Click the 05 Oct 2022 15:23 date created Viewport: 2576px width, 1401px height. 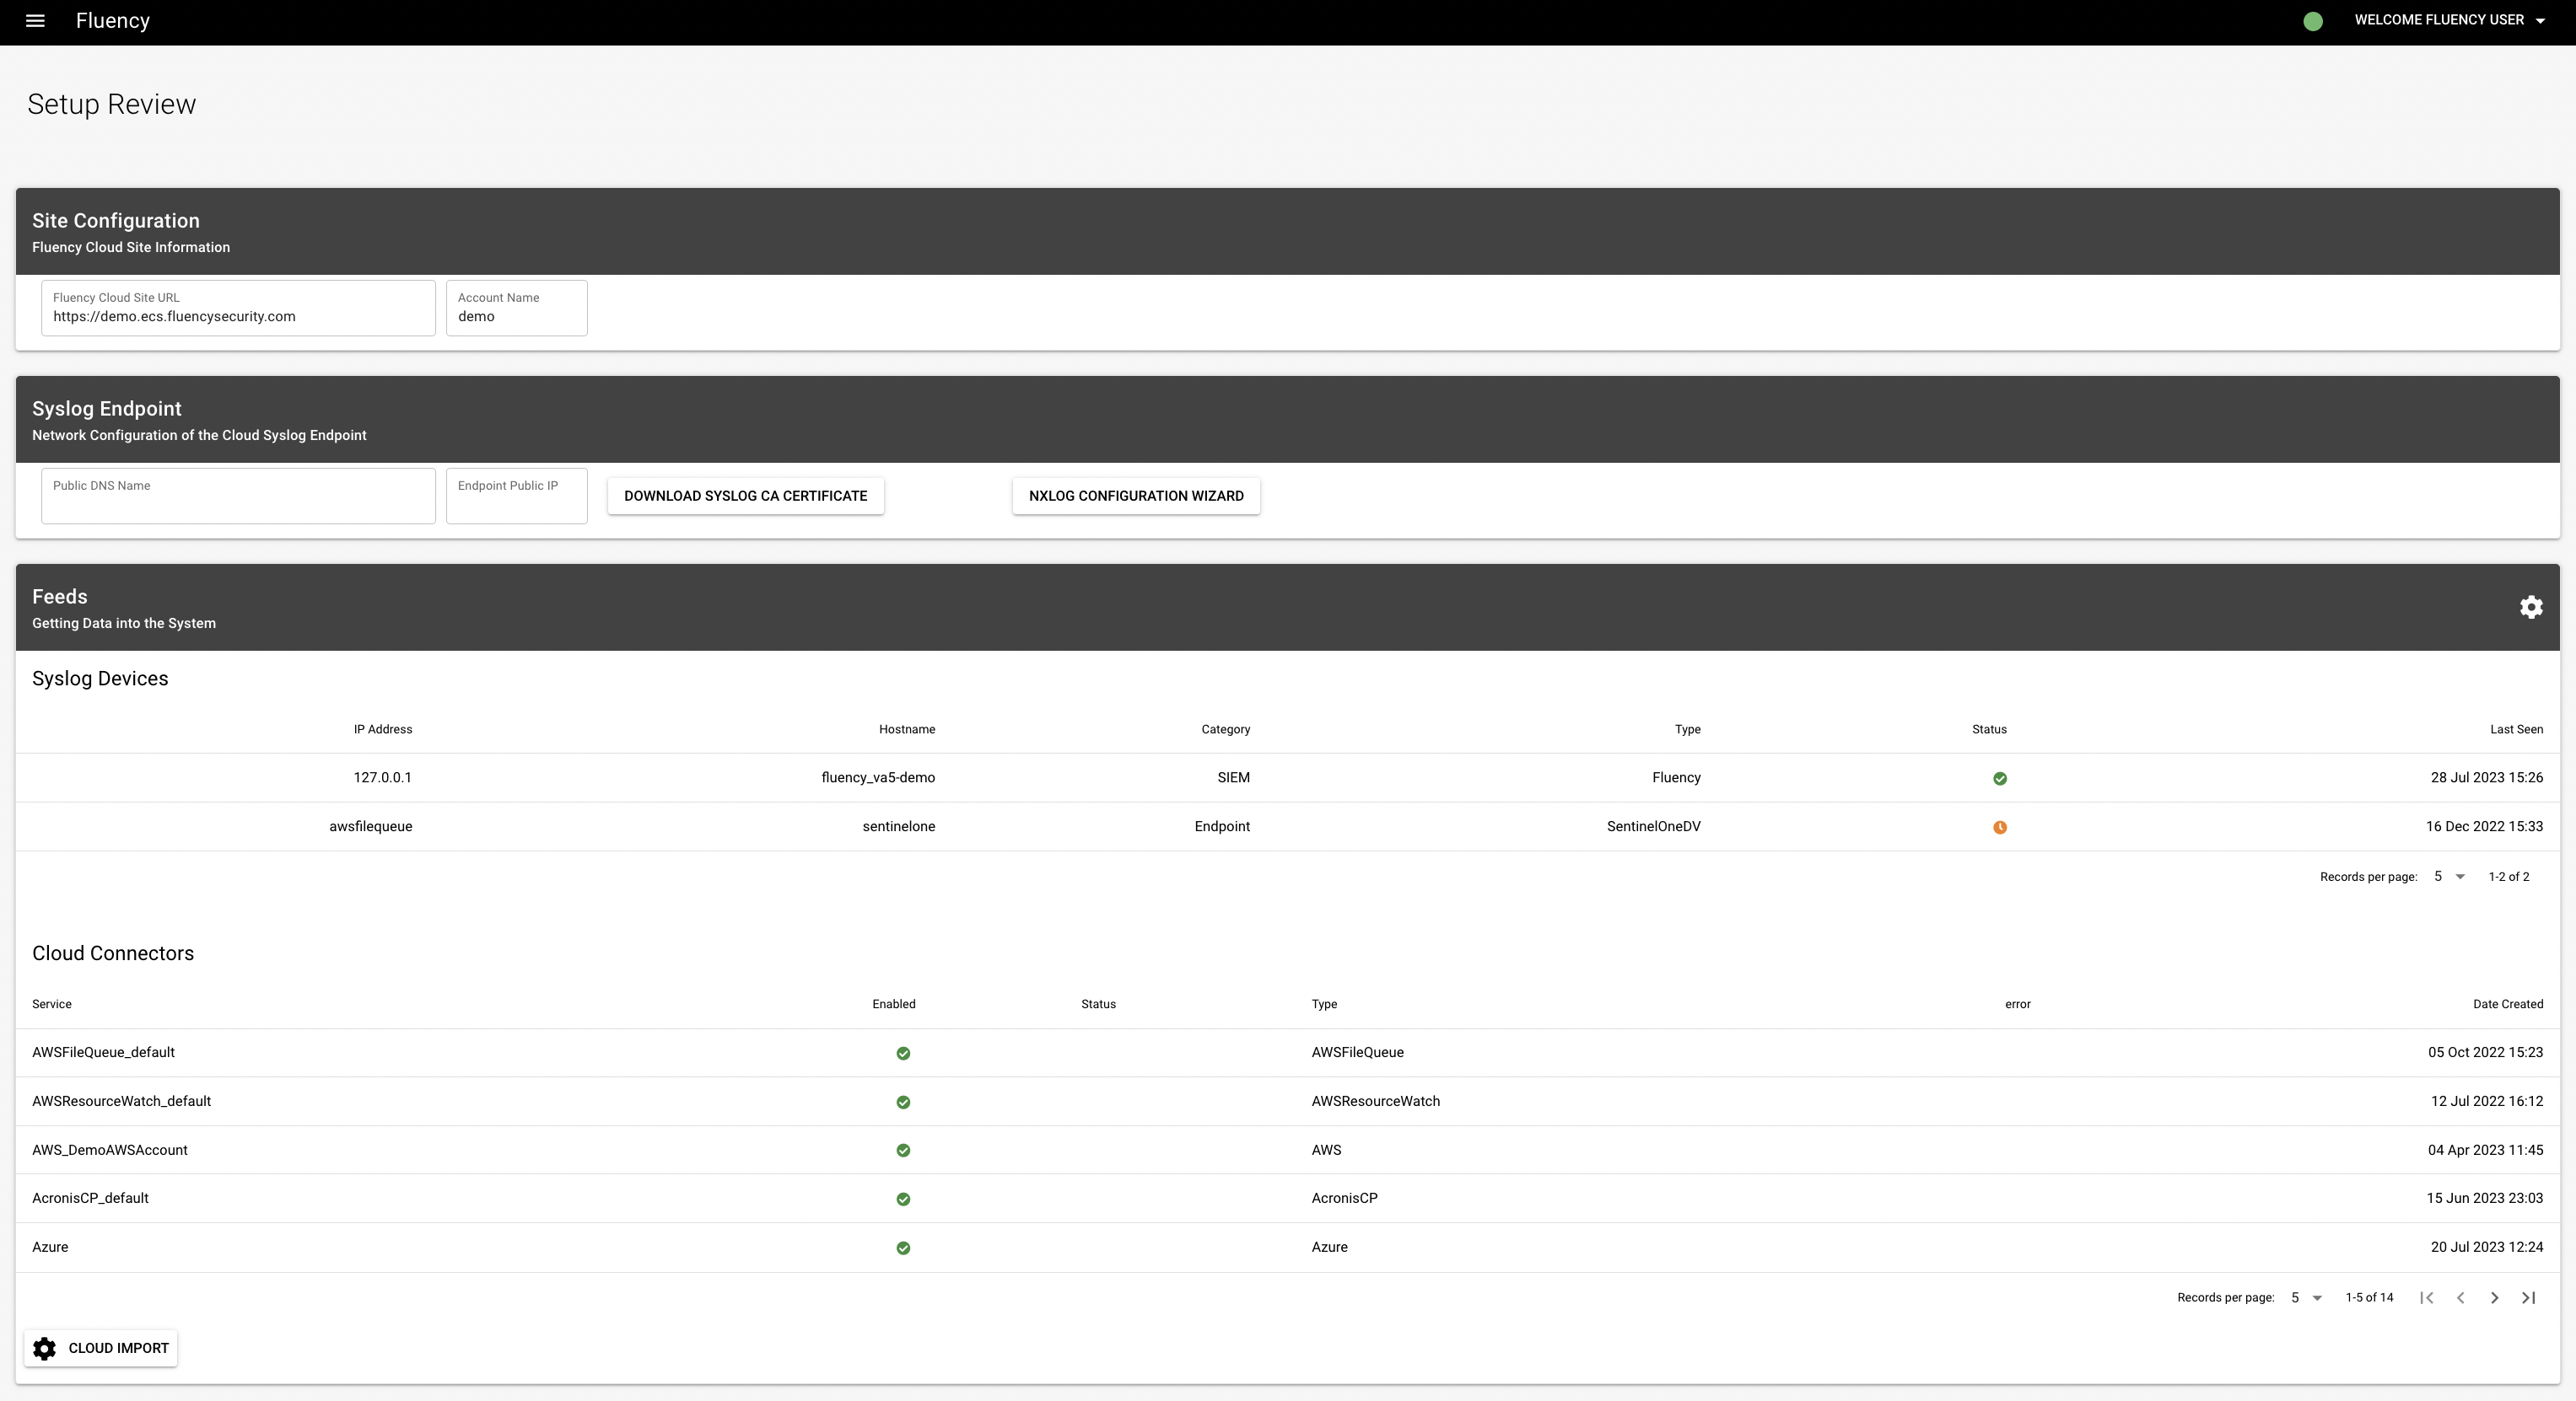point(2485,1052)
